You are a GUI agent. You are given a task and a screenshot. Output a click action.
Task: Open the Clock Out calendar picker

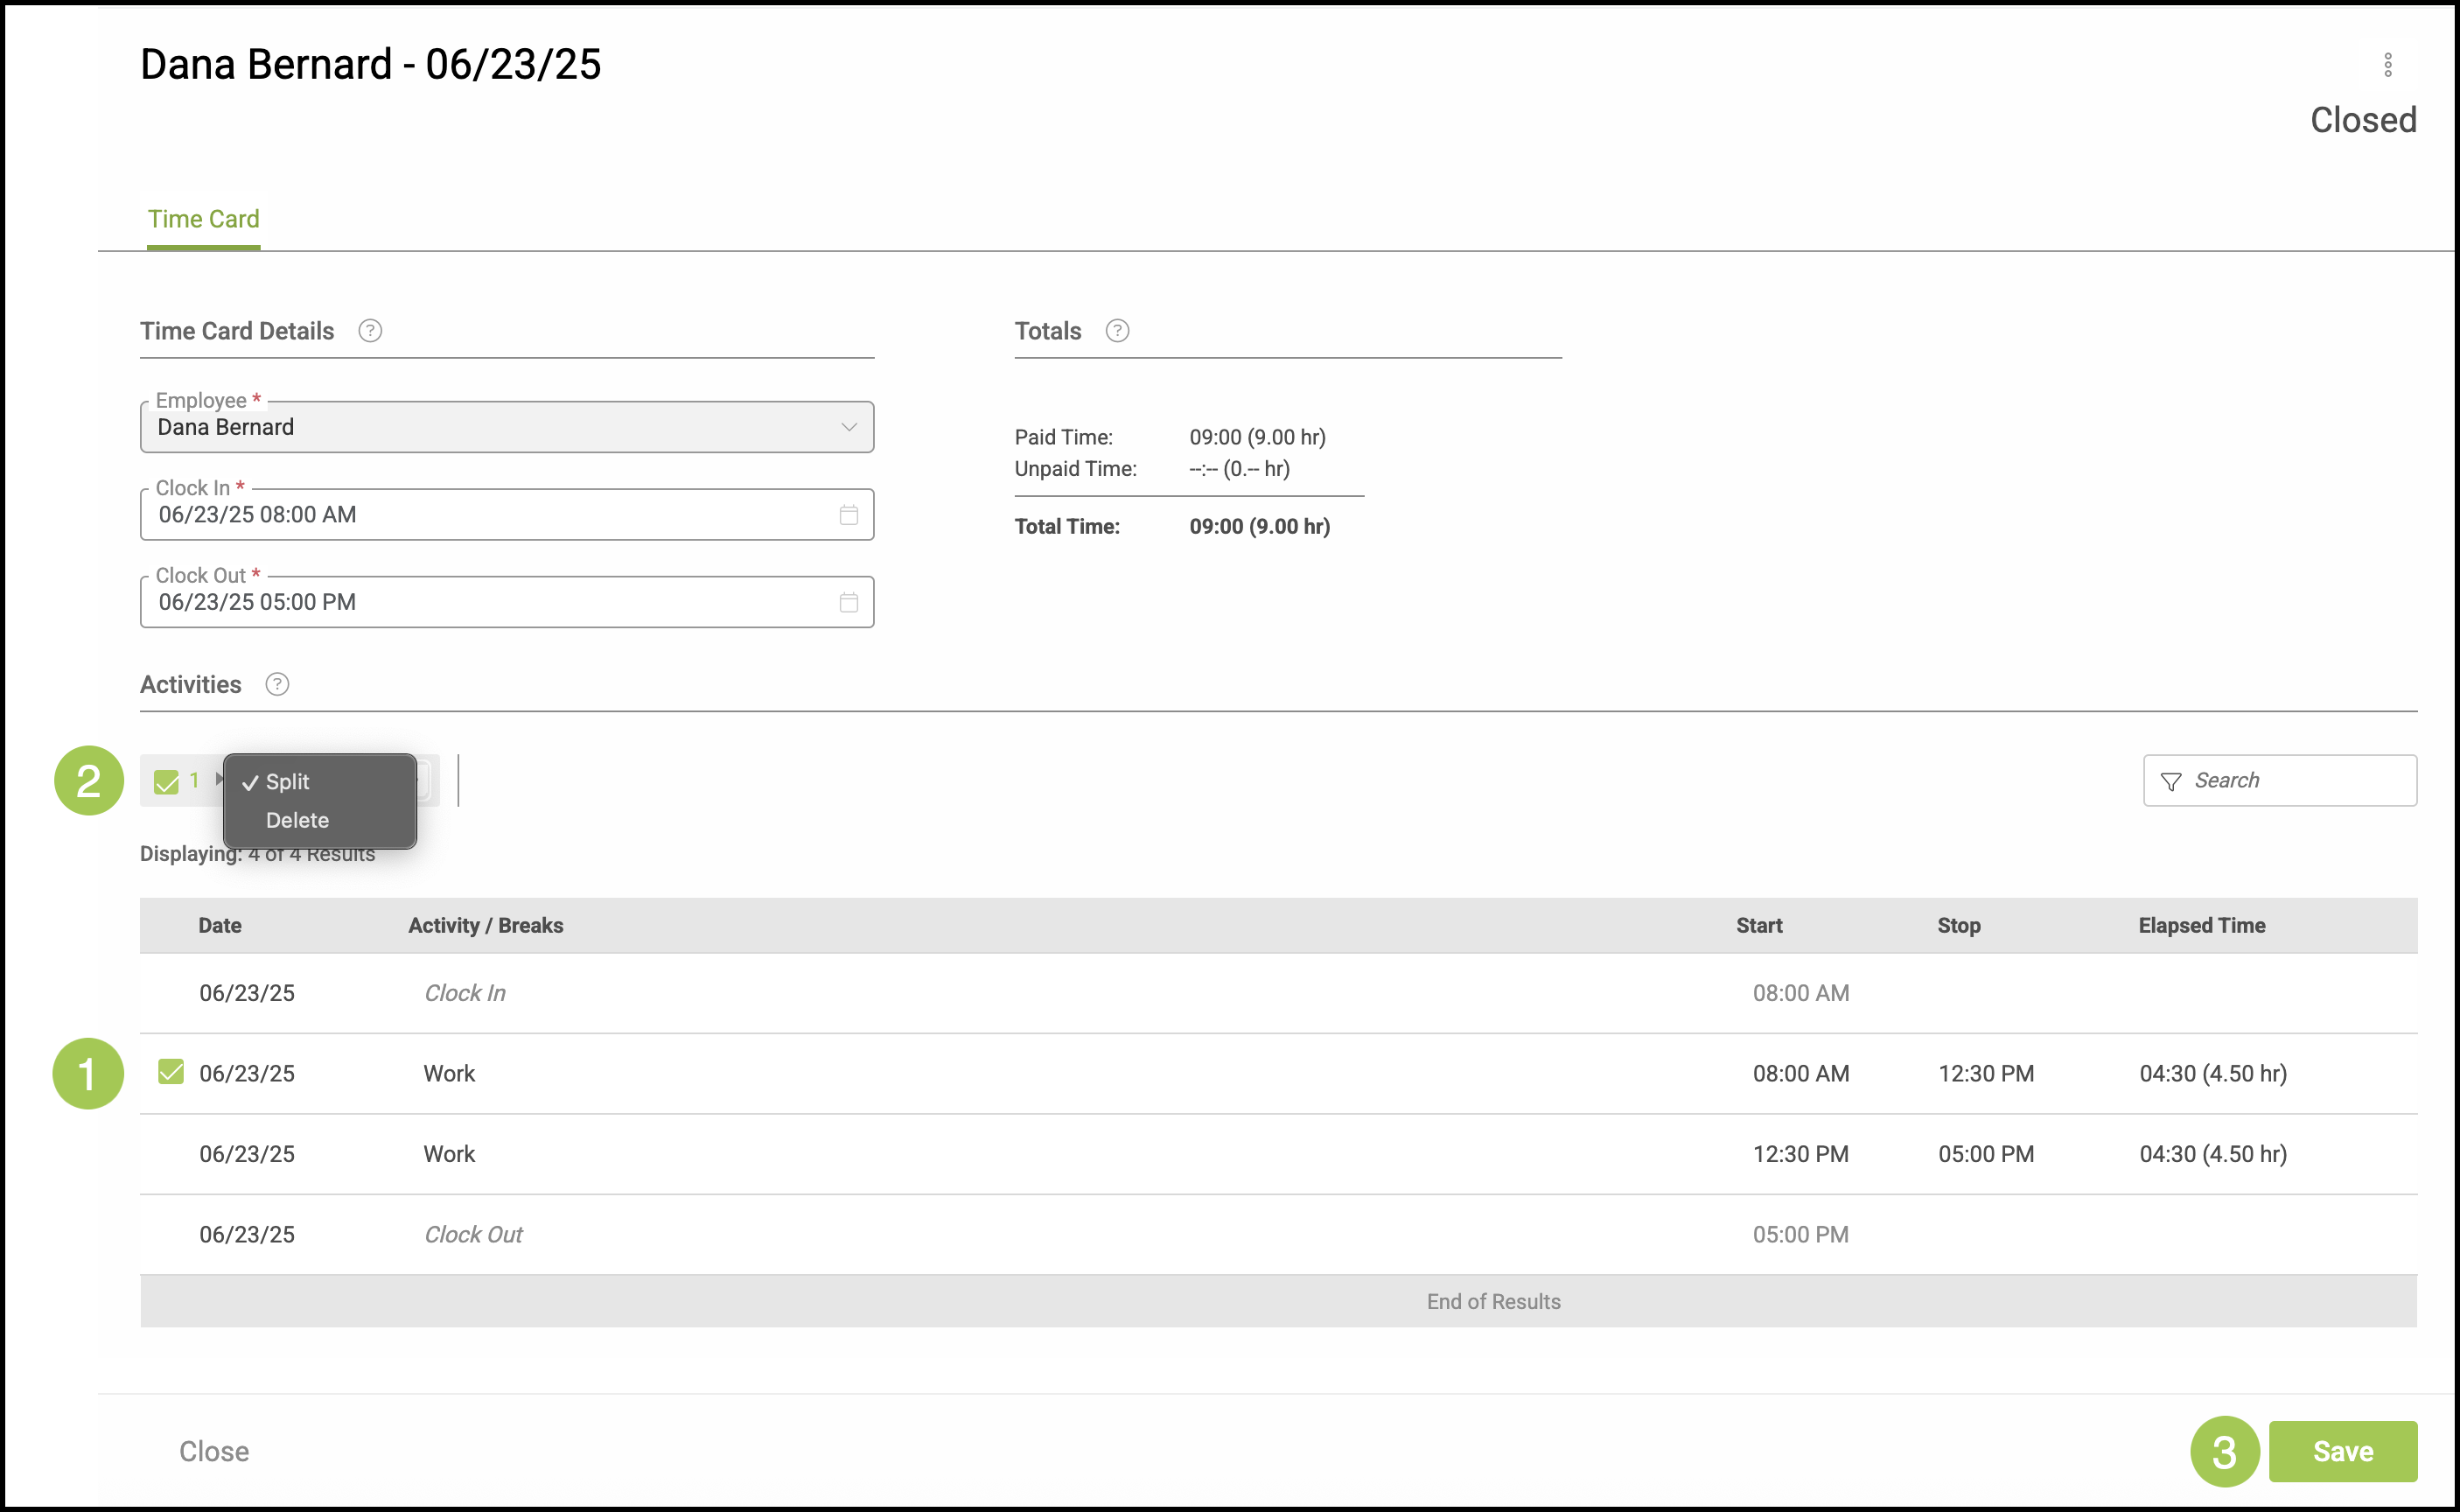tap(848, 602)
